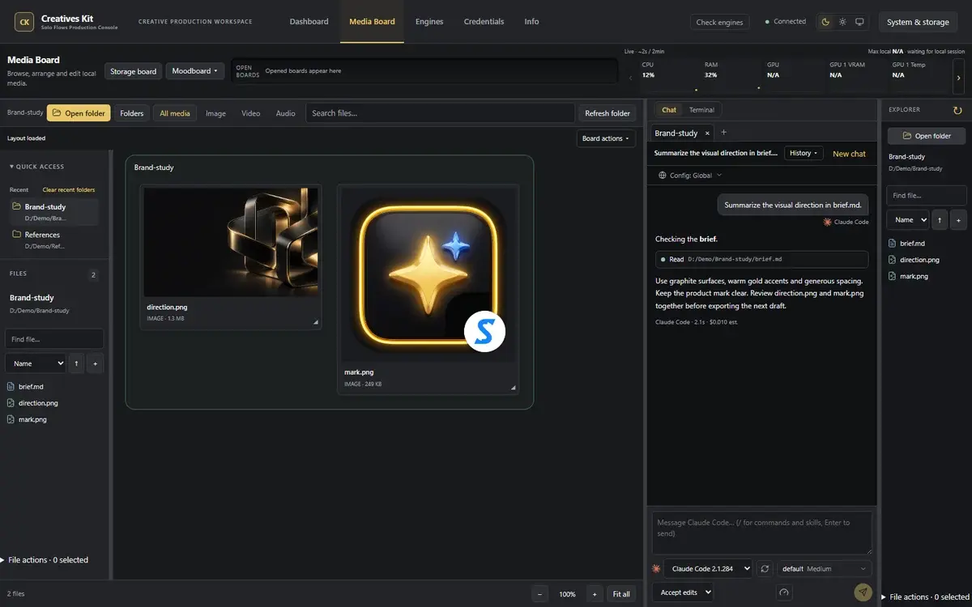The image size is (972, 607).
Task: Click References folder icon in Quick Access
Action: click(17, 235)
